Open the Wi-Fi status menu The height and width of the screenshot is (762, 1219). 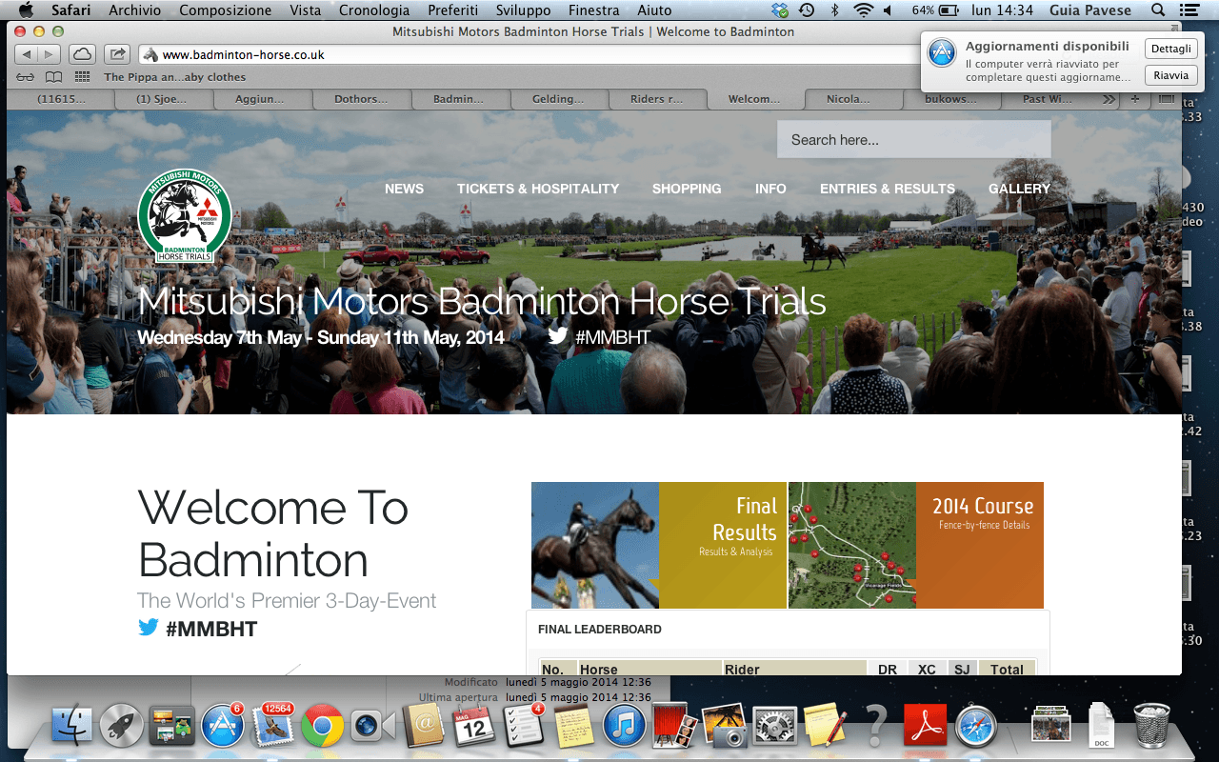pos(863,10)
